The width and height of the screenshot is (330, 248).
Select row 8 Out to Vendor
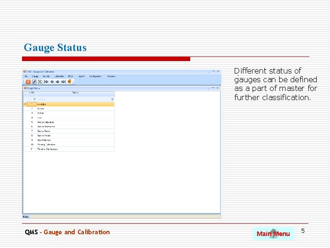[x=69, y=135]
